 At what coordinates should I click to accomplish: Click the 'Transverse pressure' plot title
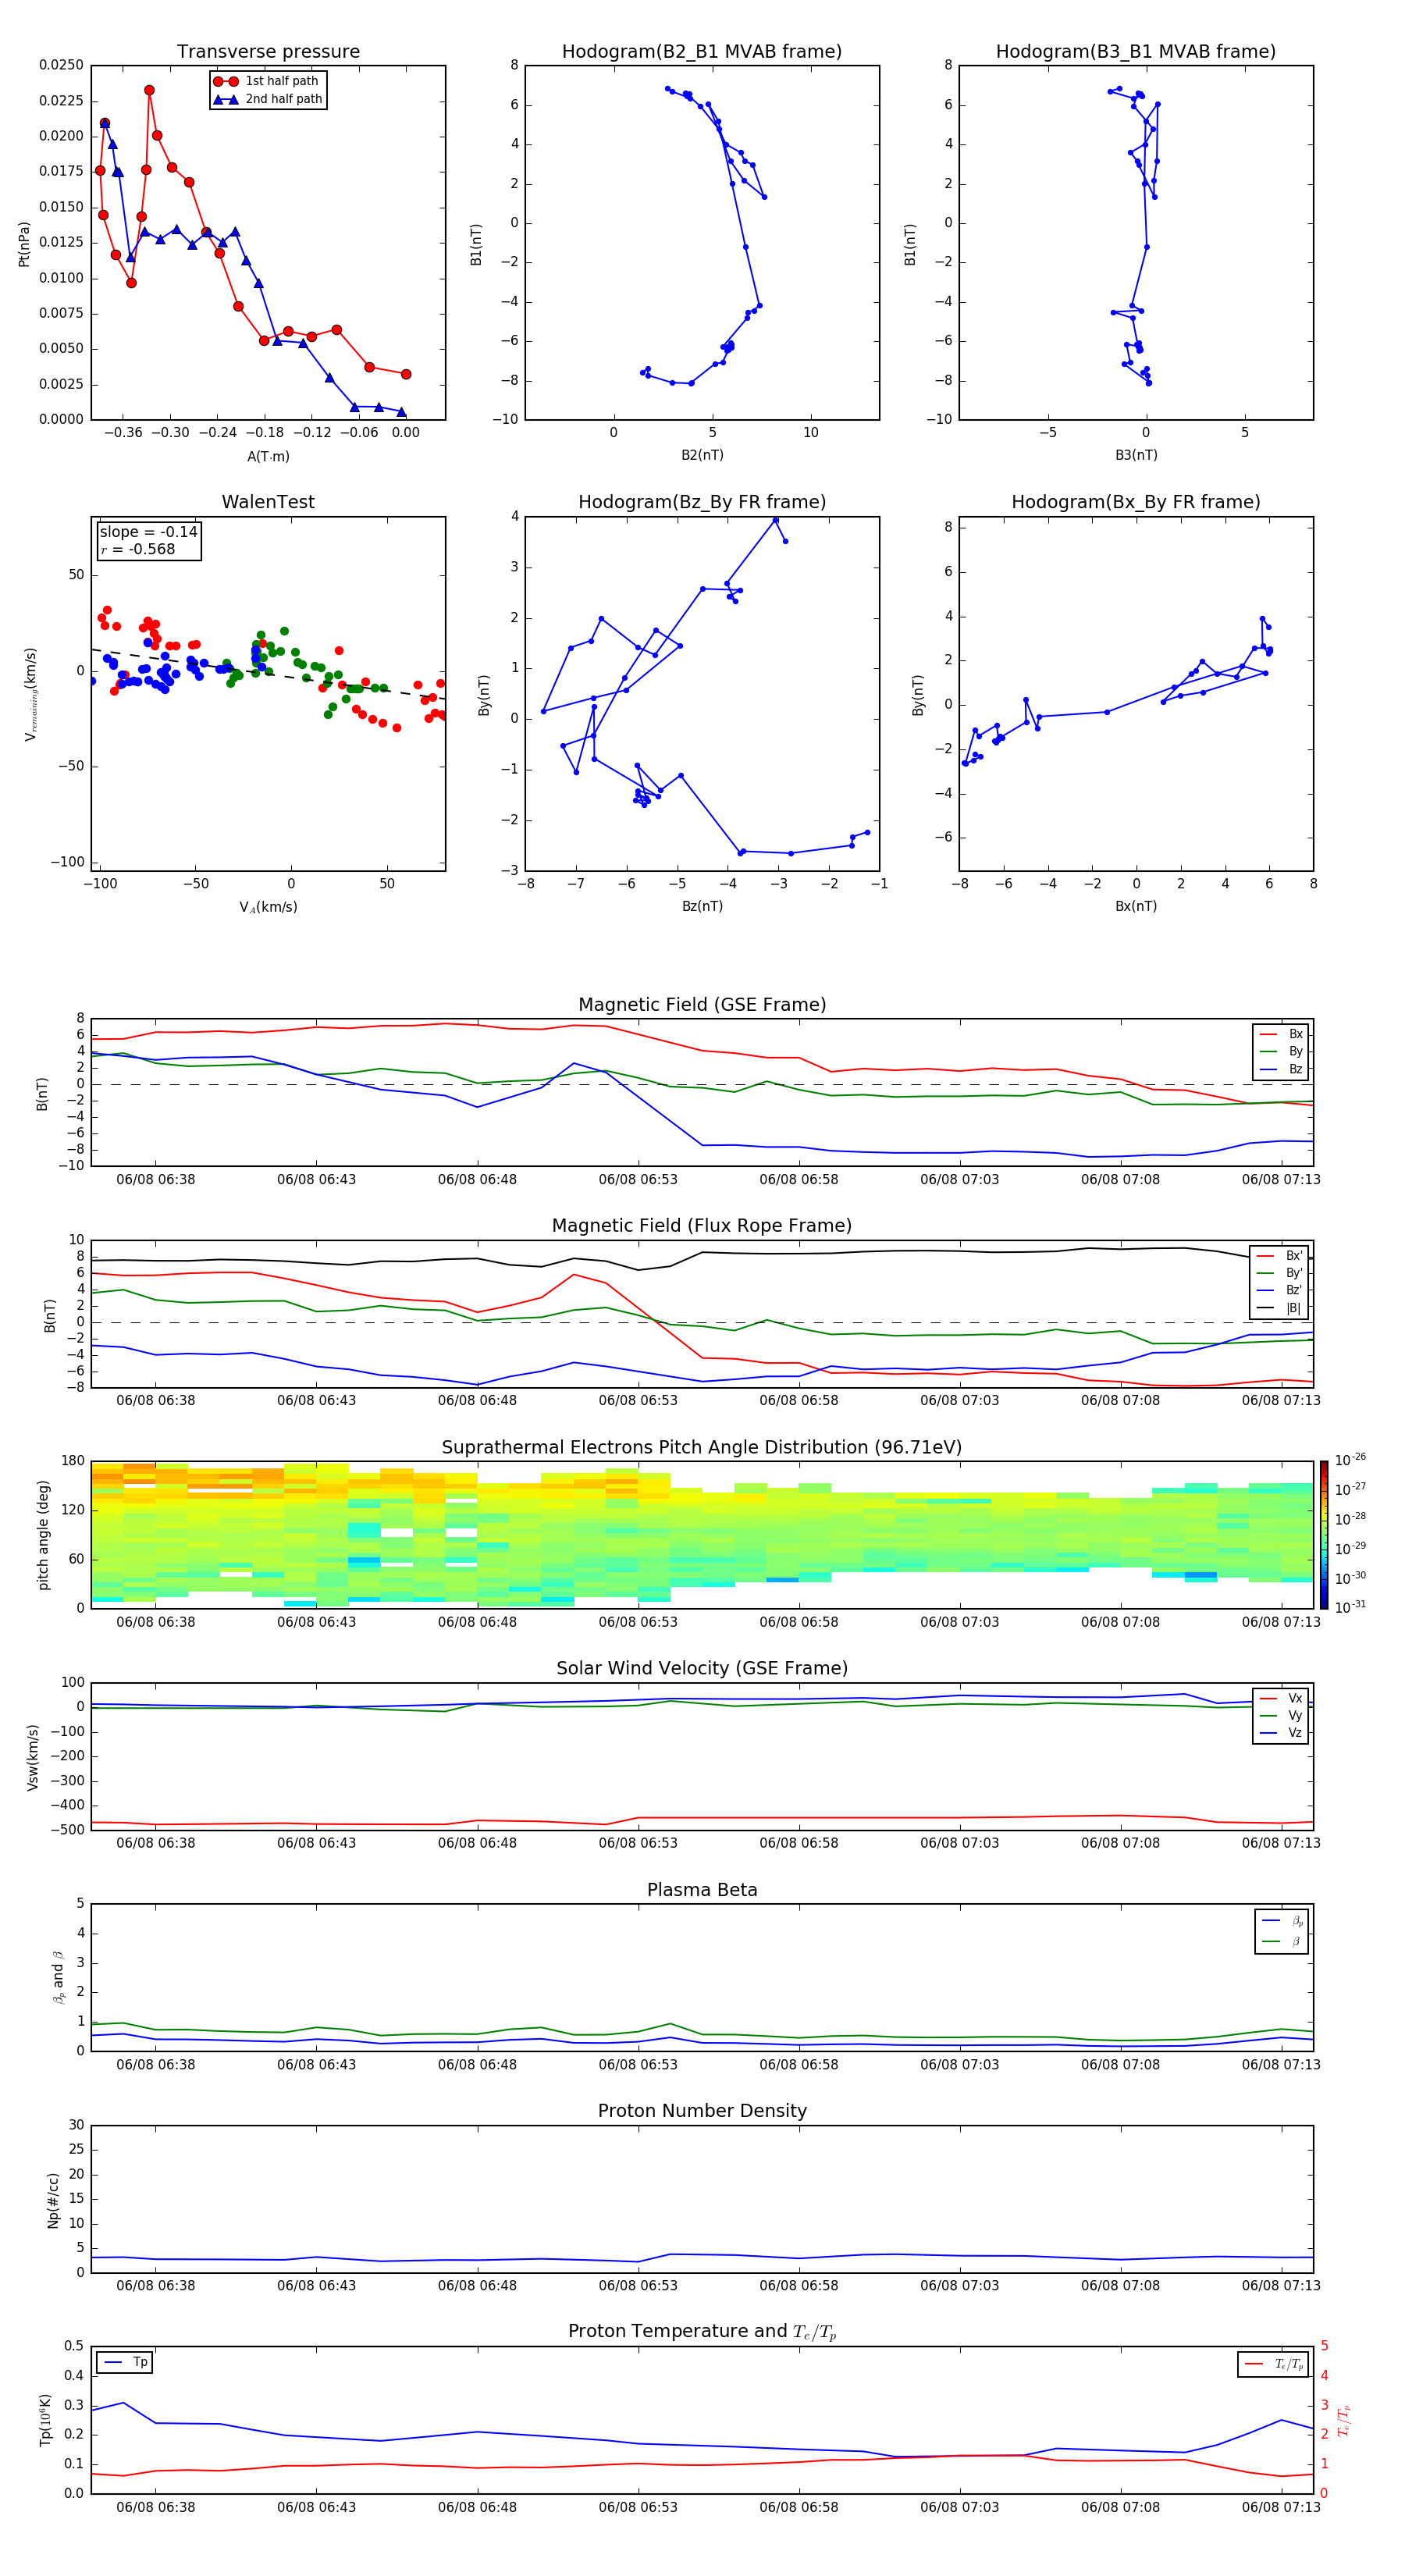tap(268, 52)
